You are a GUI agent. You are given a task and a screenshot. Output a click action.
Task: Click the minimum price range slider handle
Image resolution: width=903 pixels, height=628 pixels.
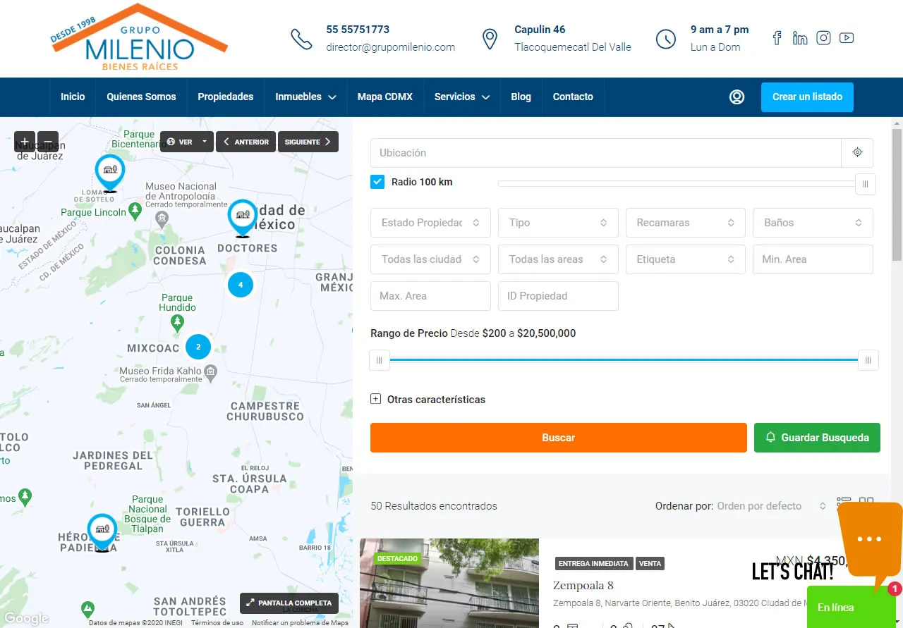[x=379, y=360]
